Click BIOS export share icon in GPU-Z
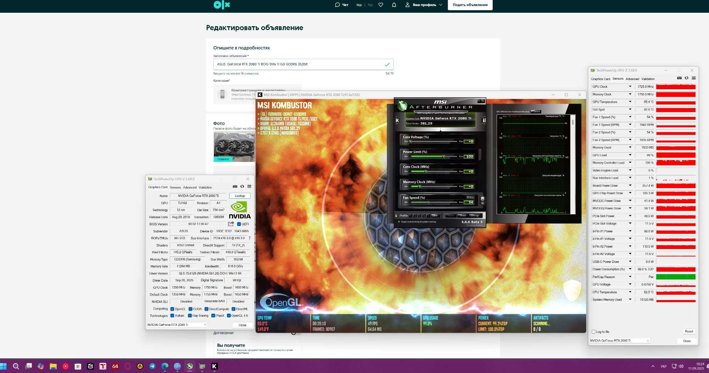Viewport: 709px width, 373px height. tap(231, 224)
